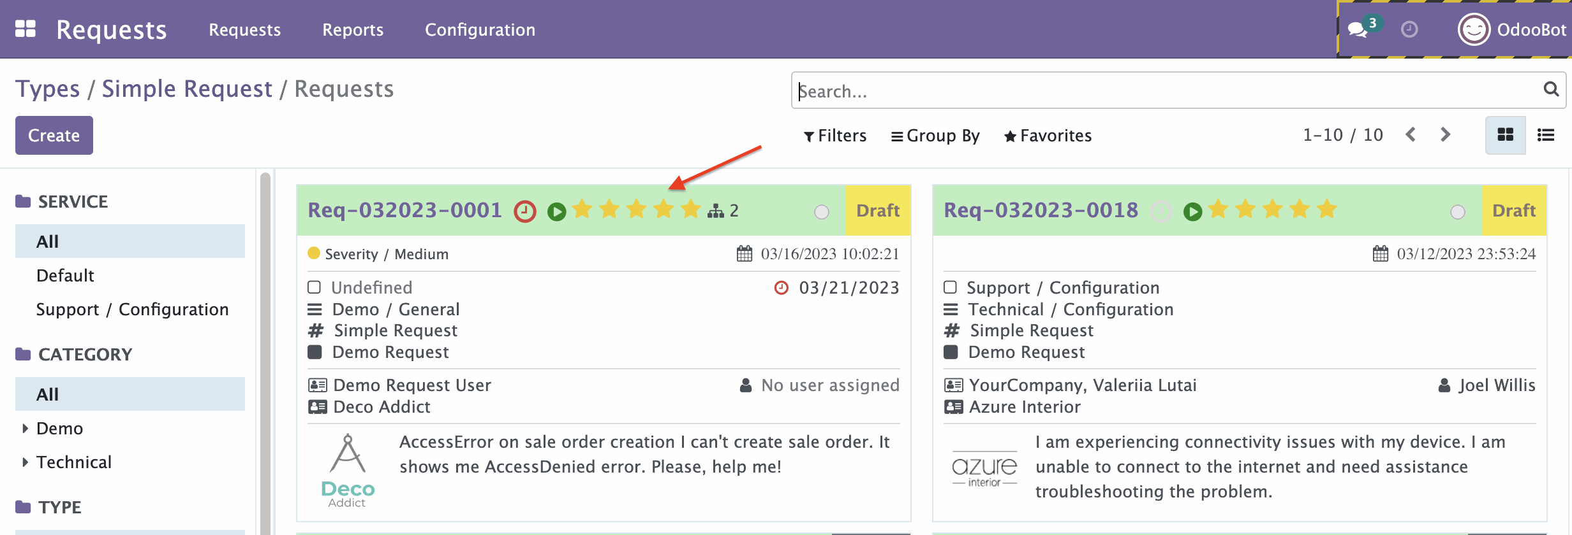Image resolution: width=1572 pixels, height=535 pixels.
Task: Go to previous page arrow
Action: pos(1411,135)
